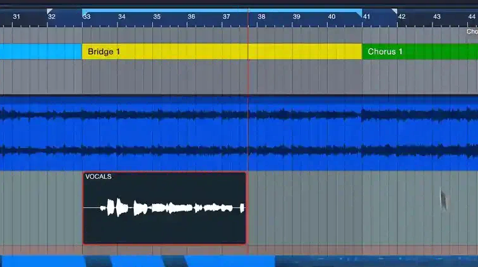Select the VOCALS audio clip
This screenshot has height=267, width=478.
coord(164,208)
